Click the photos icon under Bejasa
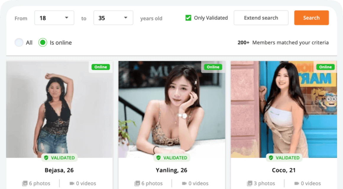 tap(25, 183)
